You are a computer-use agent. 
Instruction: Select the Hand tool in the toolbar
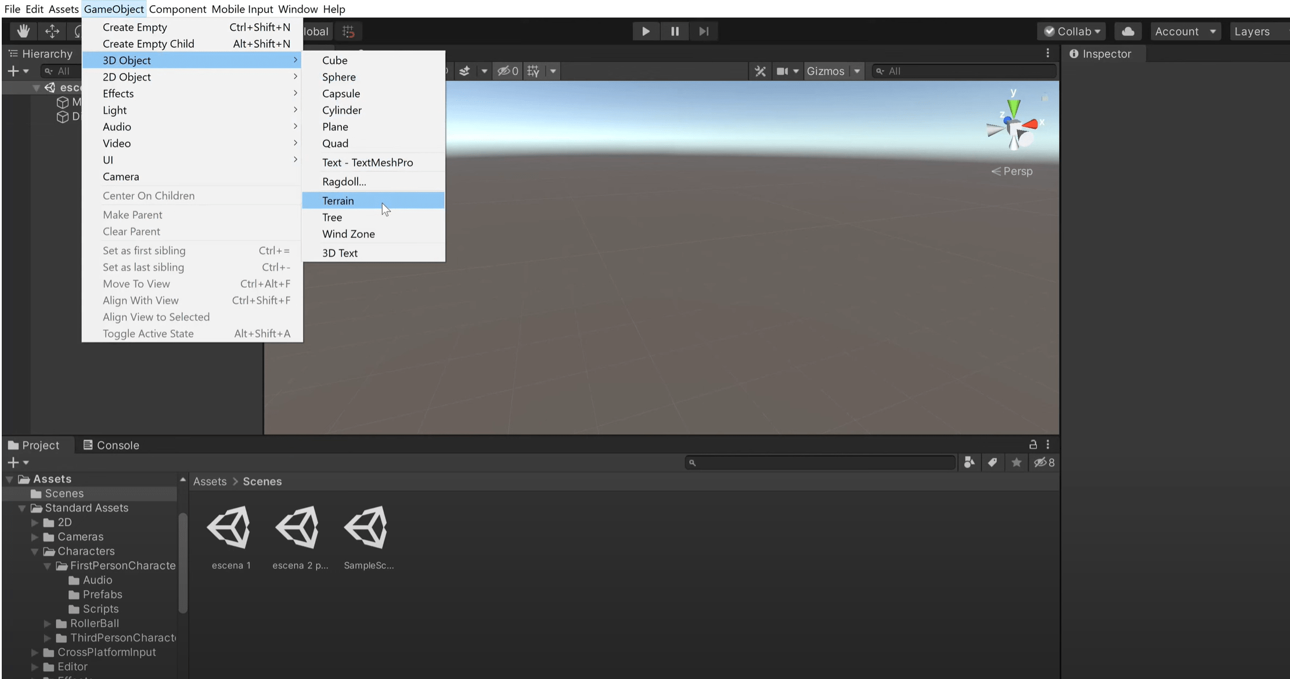point(23,31)
